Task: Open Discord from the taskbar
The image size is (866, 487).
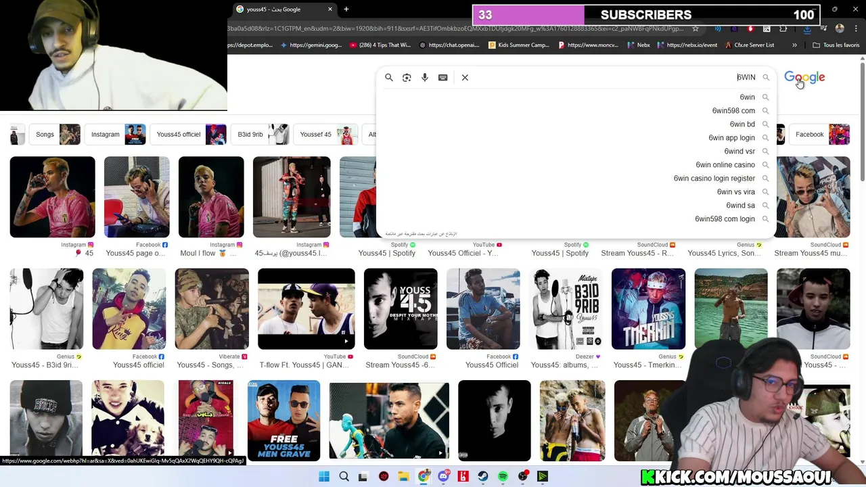Action: 443,477
